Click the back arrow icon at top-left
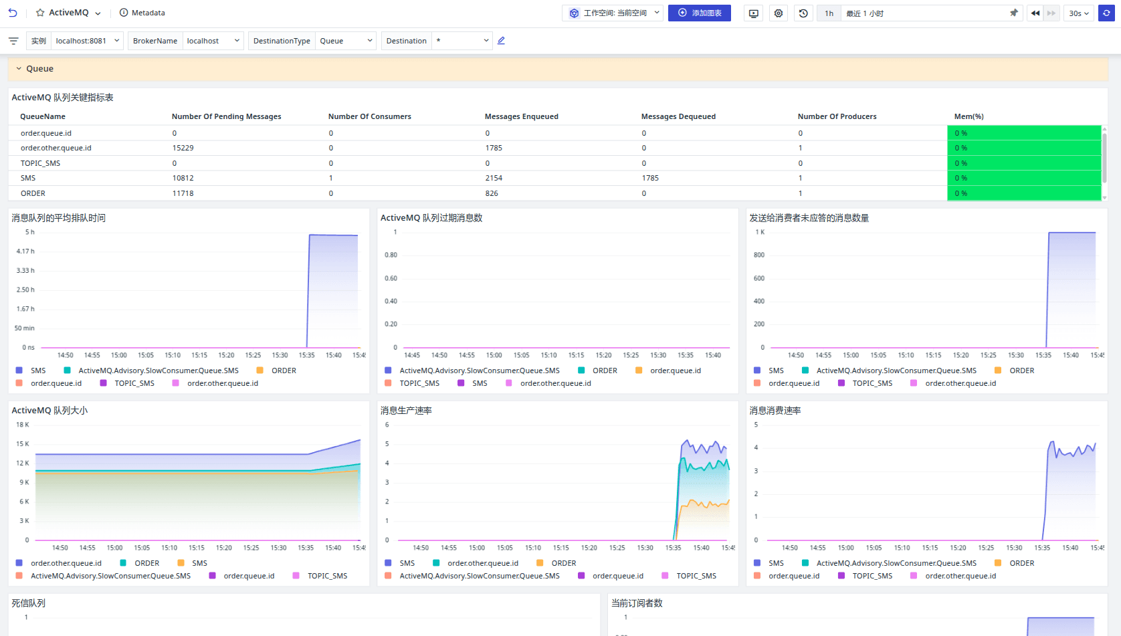This screenshot has width=1121, height=636. point(13,13)
